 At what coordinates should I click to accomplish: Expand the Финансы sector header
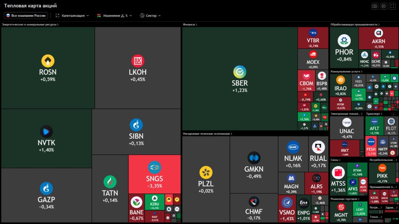tap(190, 25)
